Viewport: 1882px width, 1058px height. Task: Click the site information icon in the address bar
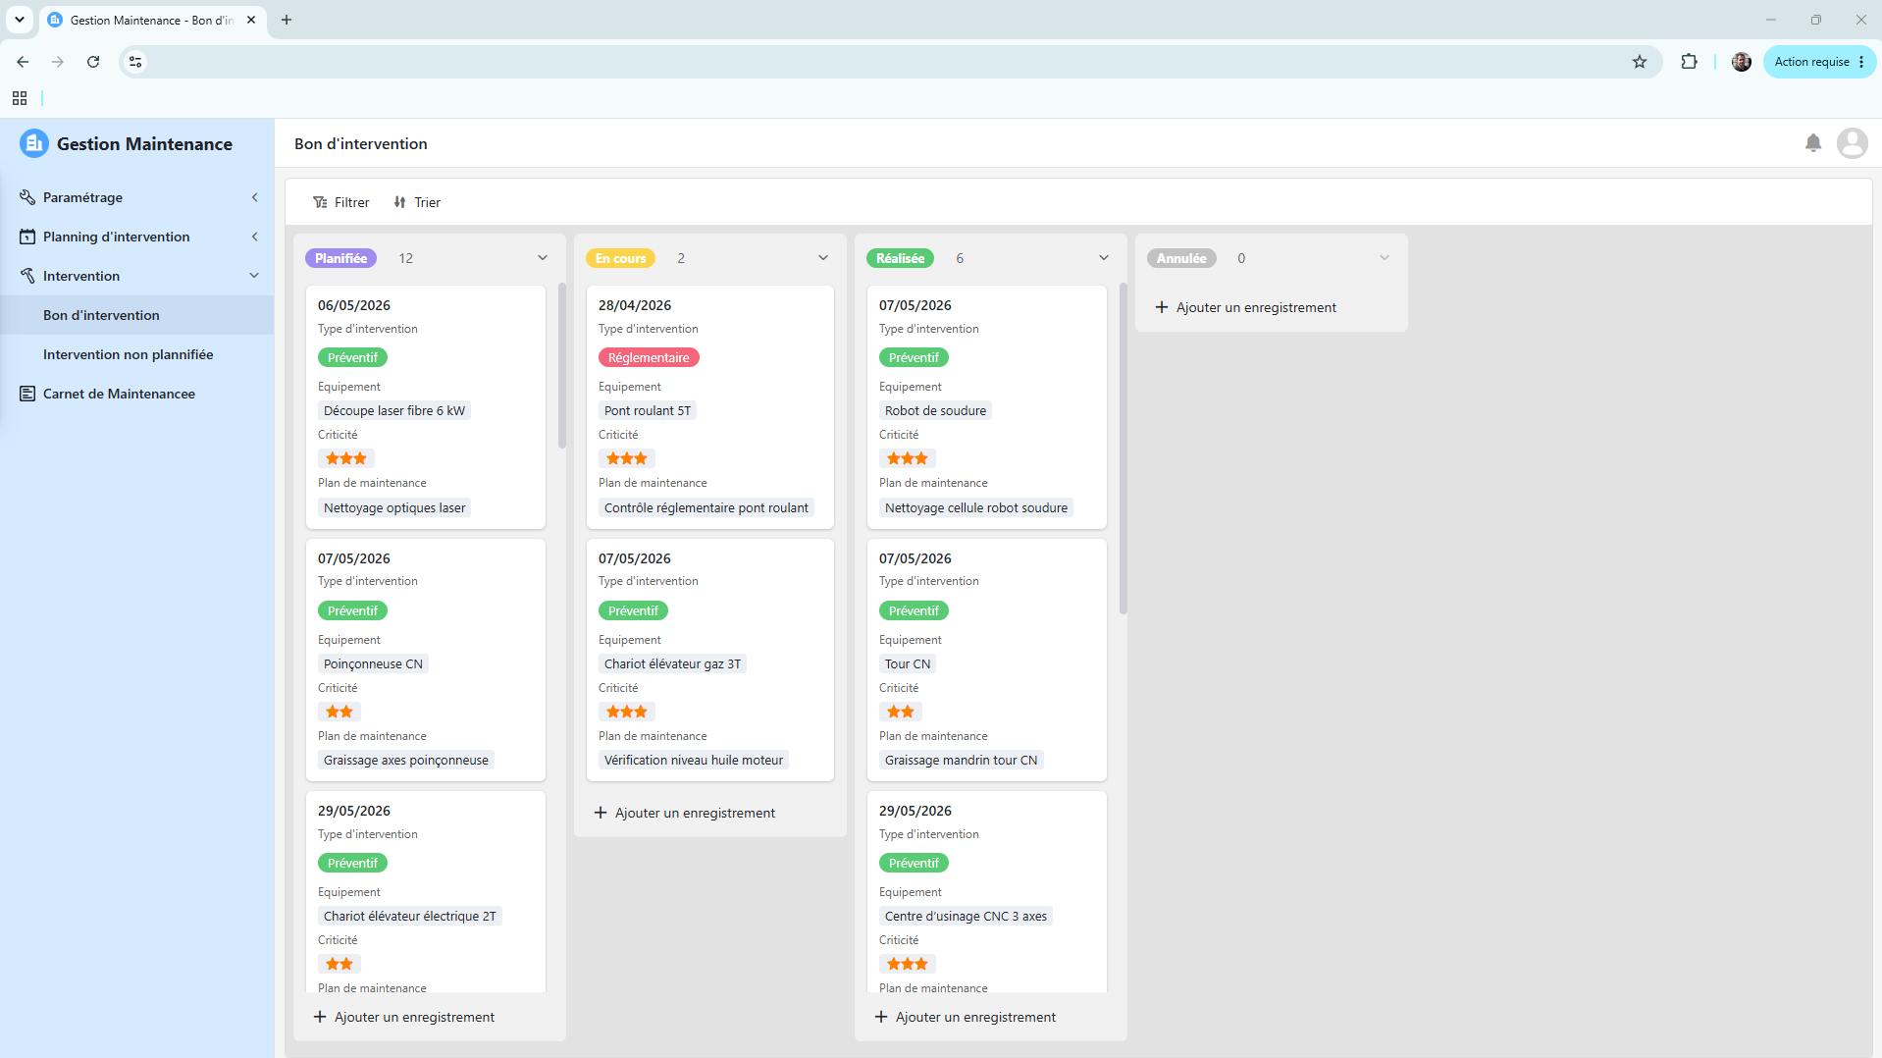(x=135, y=62)
